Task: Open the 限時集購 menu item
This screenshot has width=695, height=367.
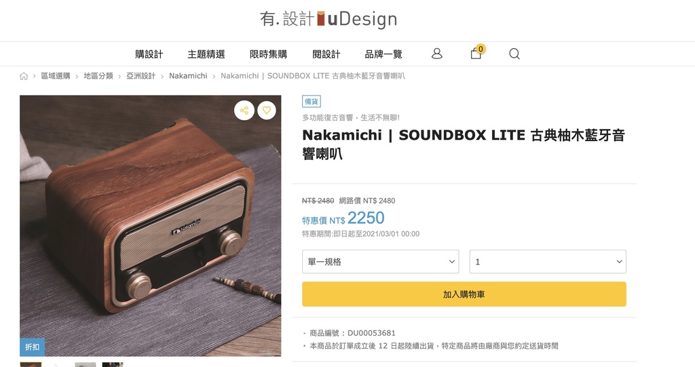Action: click(268, 54)
